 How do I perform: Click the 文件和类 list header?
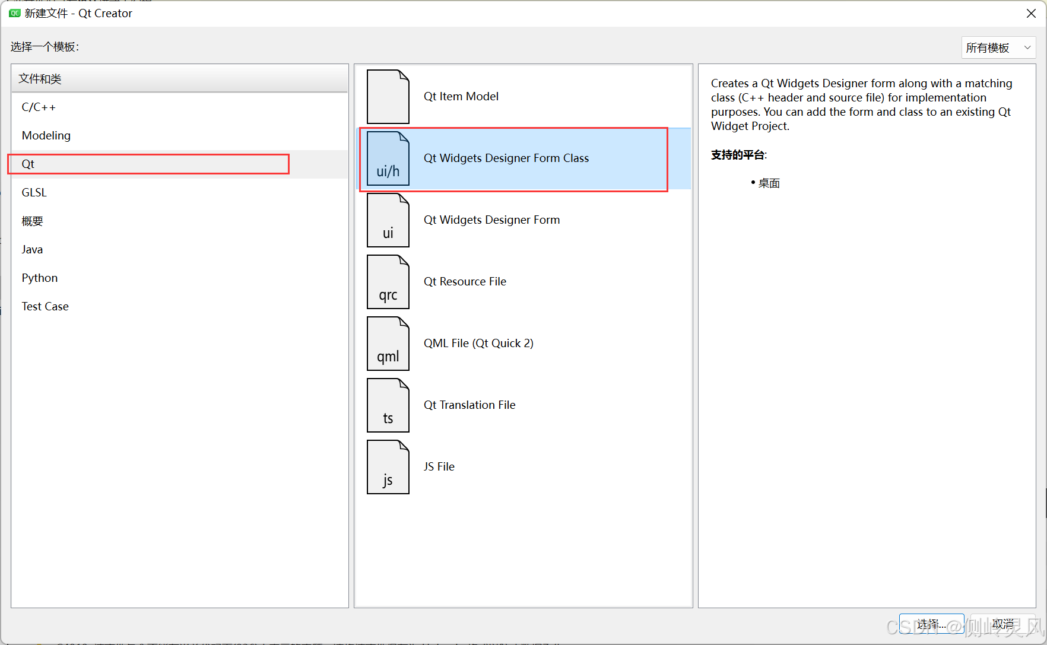pyautogui.click(x=179, y=79)
